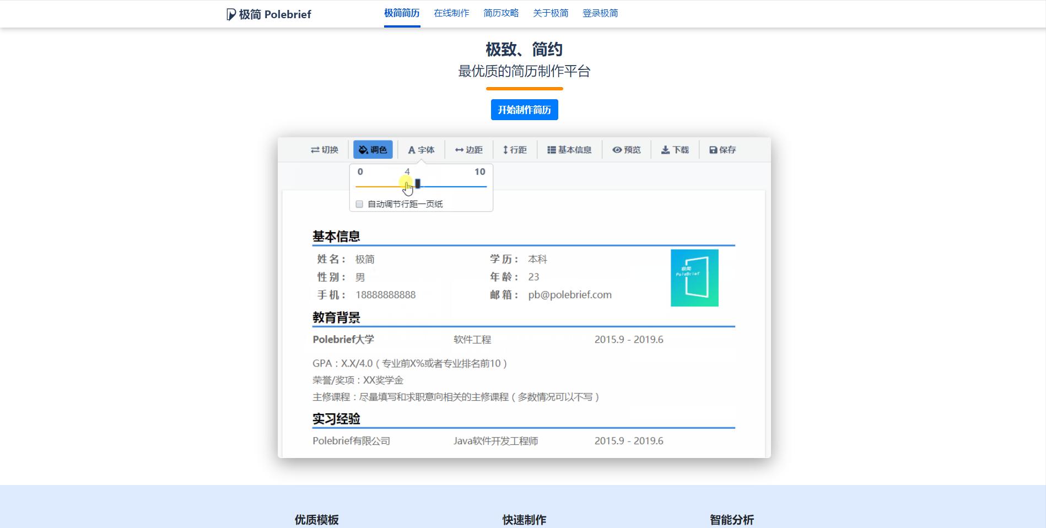Screen dimensions: 1046x528
Task: Select the 行距 line spacing tool
Action: pos(515,149)
